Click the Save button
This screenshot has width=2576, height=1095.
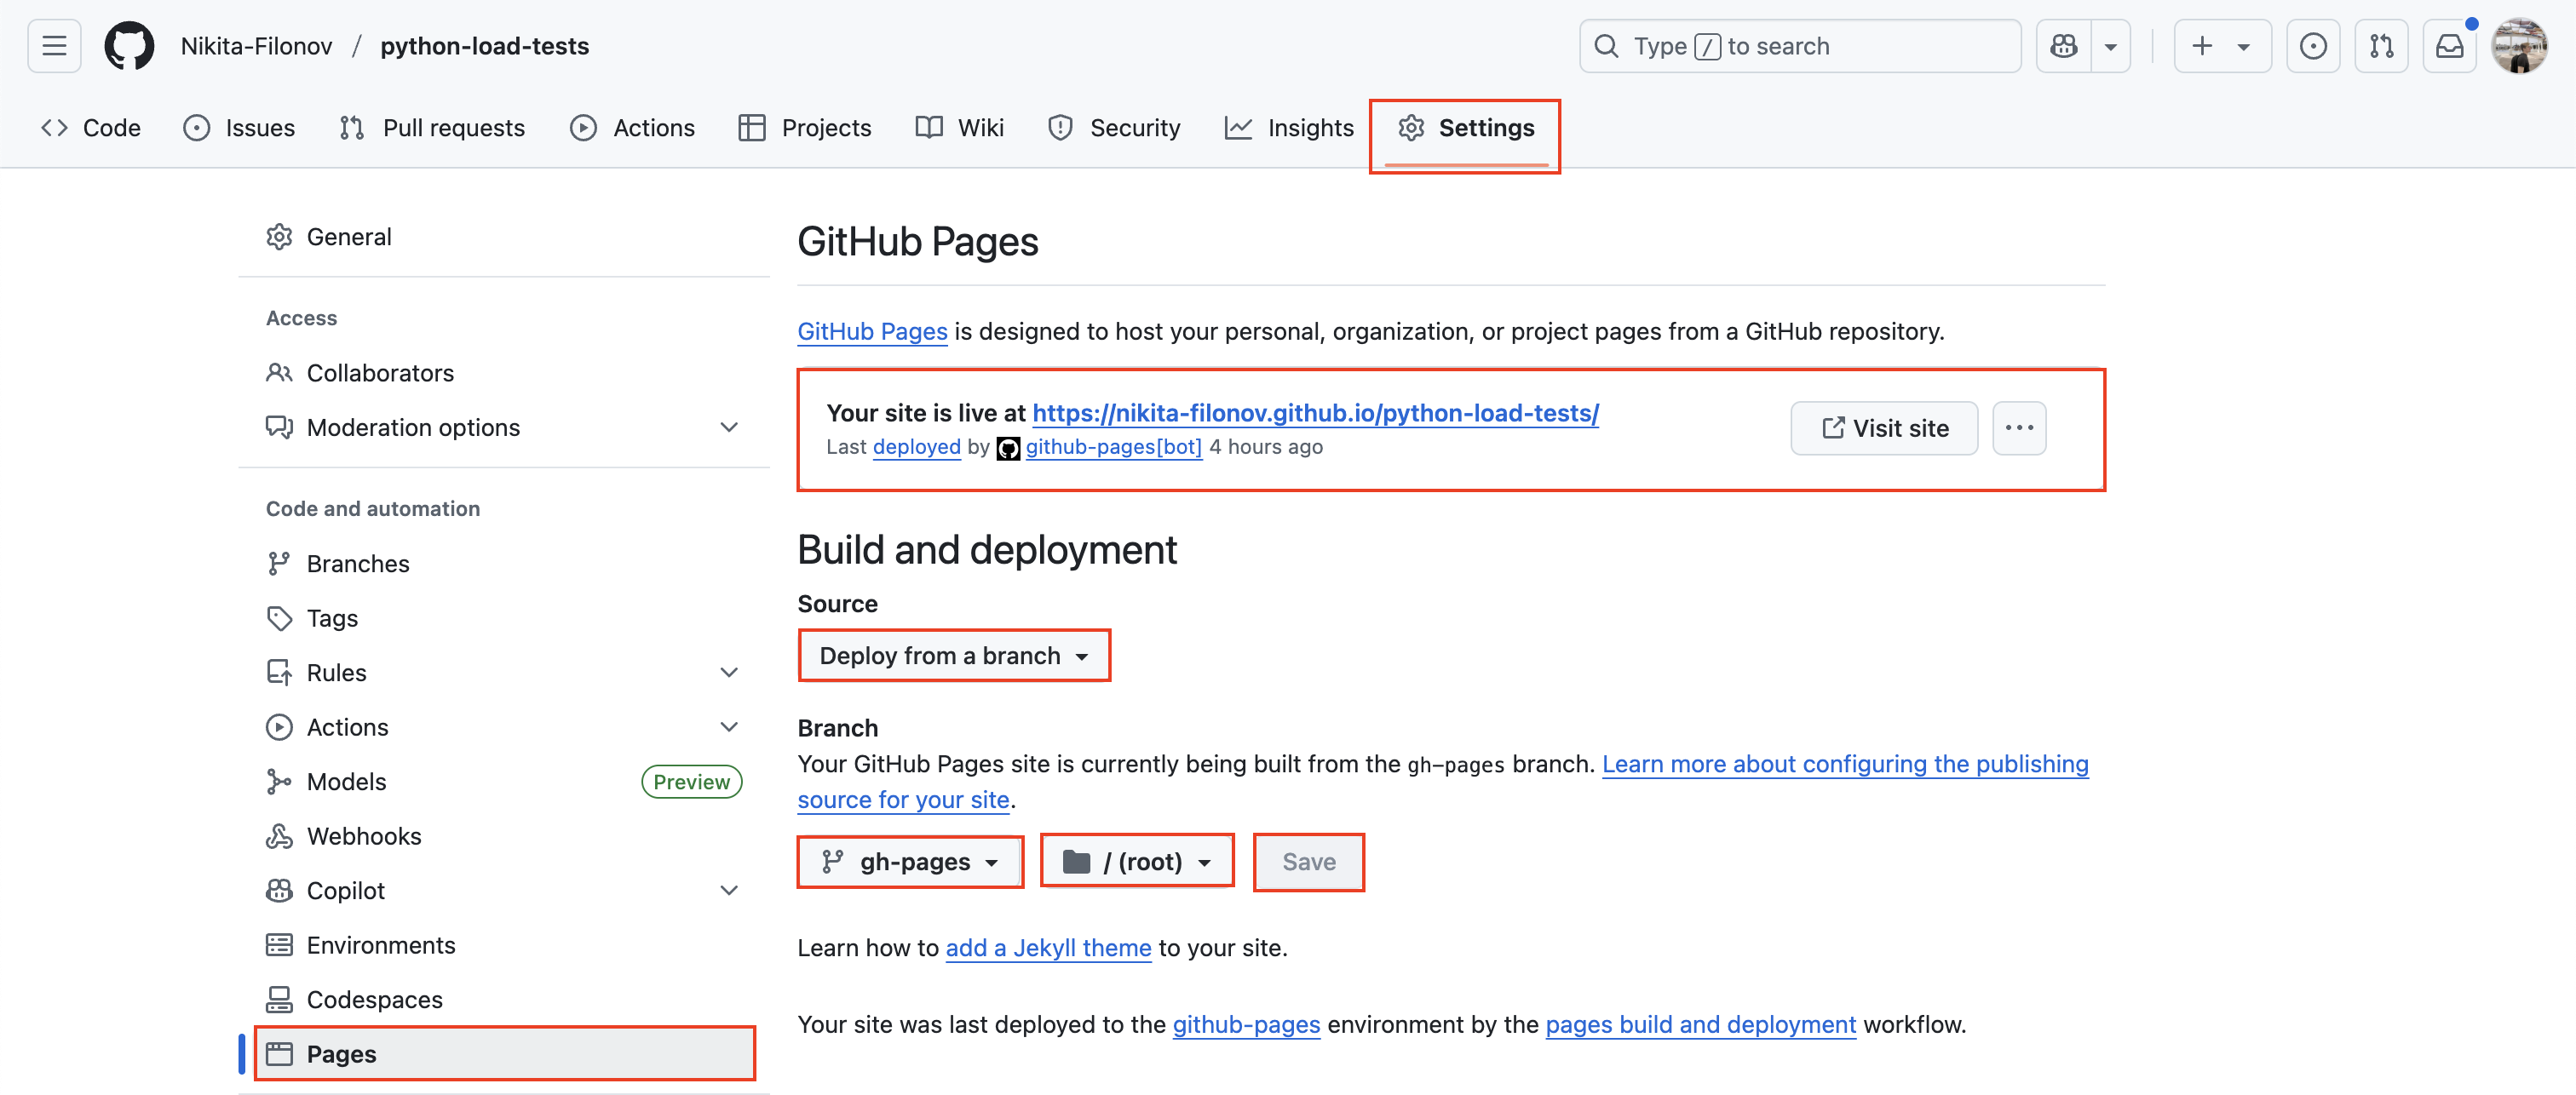tap(1308, 862)
